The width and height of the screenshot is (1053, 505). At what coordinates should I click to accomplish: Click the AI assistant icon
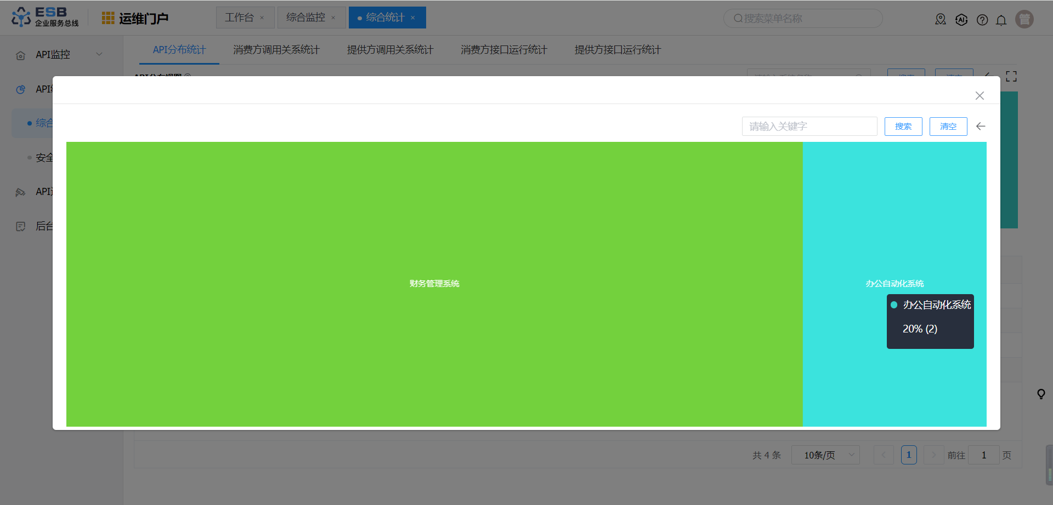(x=961, y=20)
